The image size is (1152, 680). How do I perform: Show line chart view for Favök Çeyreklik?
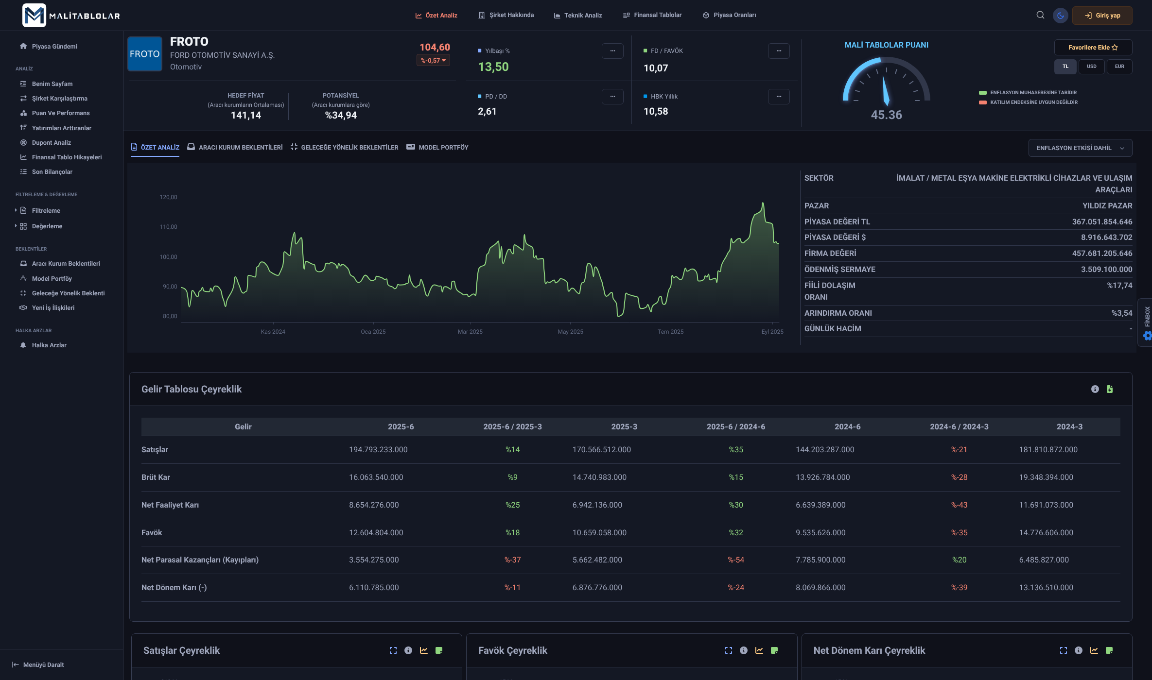click(x=759, y=650)
